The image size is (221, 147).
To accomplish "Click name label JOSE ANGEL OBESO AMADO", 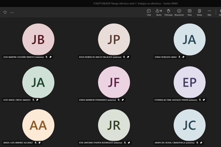I will pyautogui.click(x=17, y=100).
